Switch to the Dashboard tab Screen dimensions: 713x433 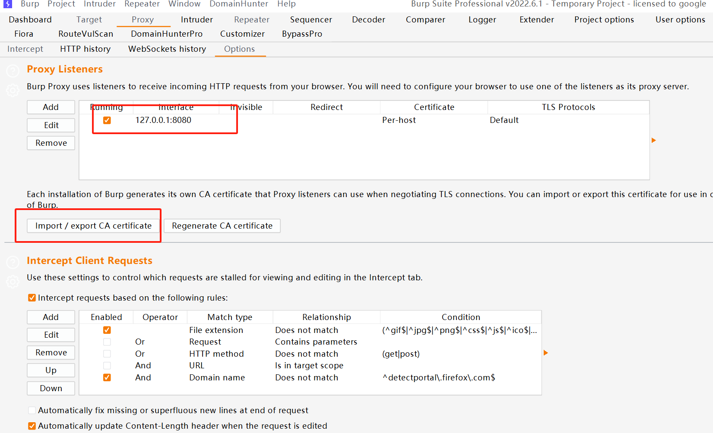pos(30,19)
